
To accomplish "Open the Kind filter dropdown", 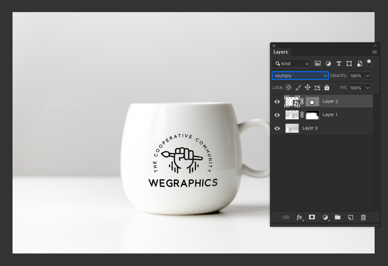I will click(x=291, y=63).
